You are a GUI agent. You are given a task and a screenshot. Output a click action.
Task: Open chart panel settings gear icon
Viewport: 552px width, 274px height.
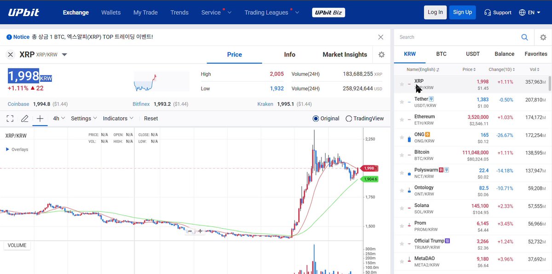tap(381, 55)
